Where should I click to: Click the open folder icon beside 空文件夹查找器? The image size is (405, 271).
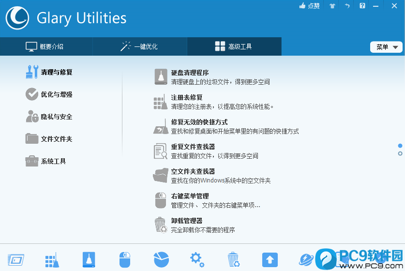pyautogui.click(x=161, y=175)
